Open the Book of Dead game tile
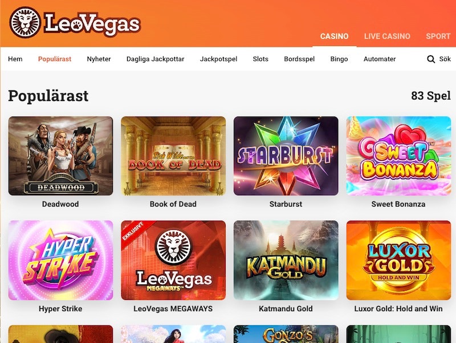 click(x=173, y=156)
